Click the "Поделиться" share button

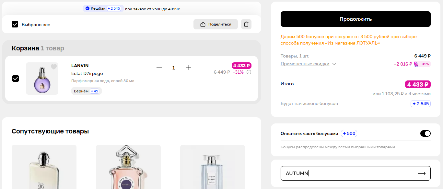pyautogui.click(x=216, y=24)
